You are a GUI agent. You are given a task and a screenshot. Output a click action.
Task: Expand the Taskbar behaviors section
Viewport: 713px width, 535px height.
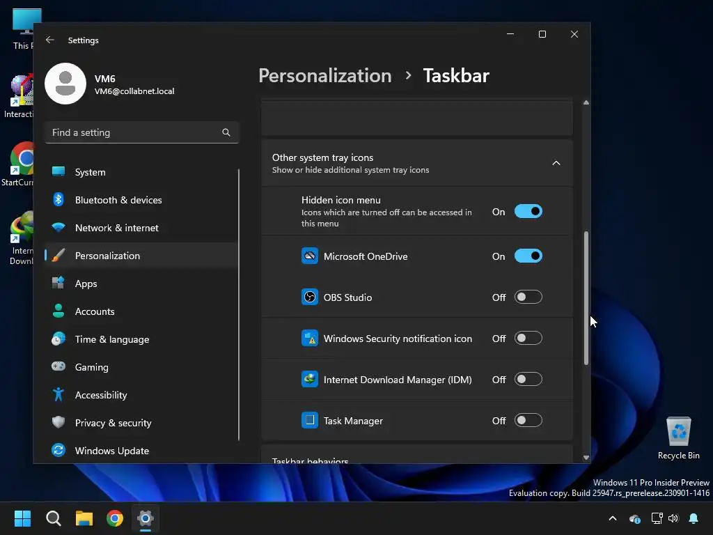pyautogui.click(x=416, y=455)
